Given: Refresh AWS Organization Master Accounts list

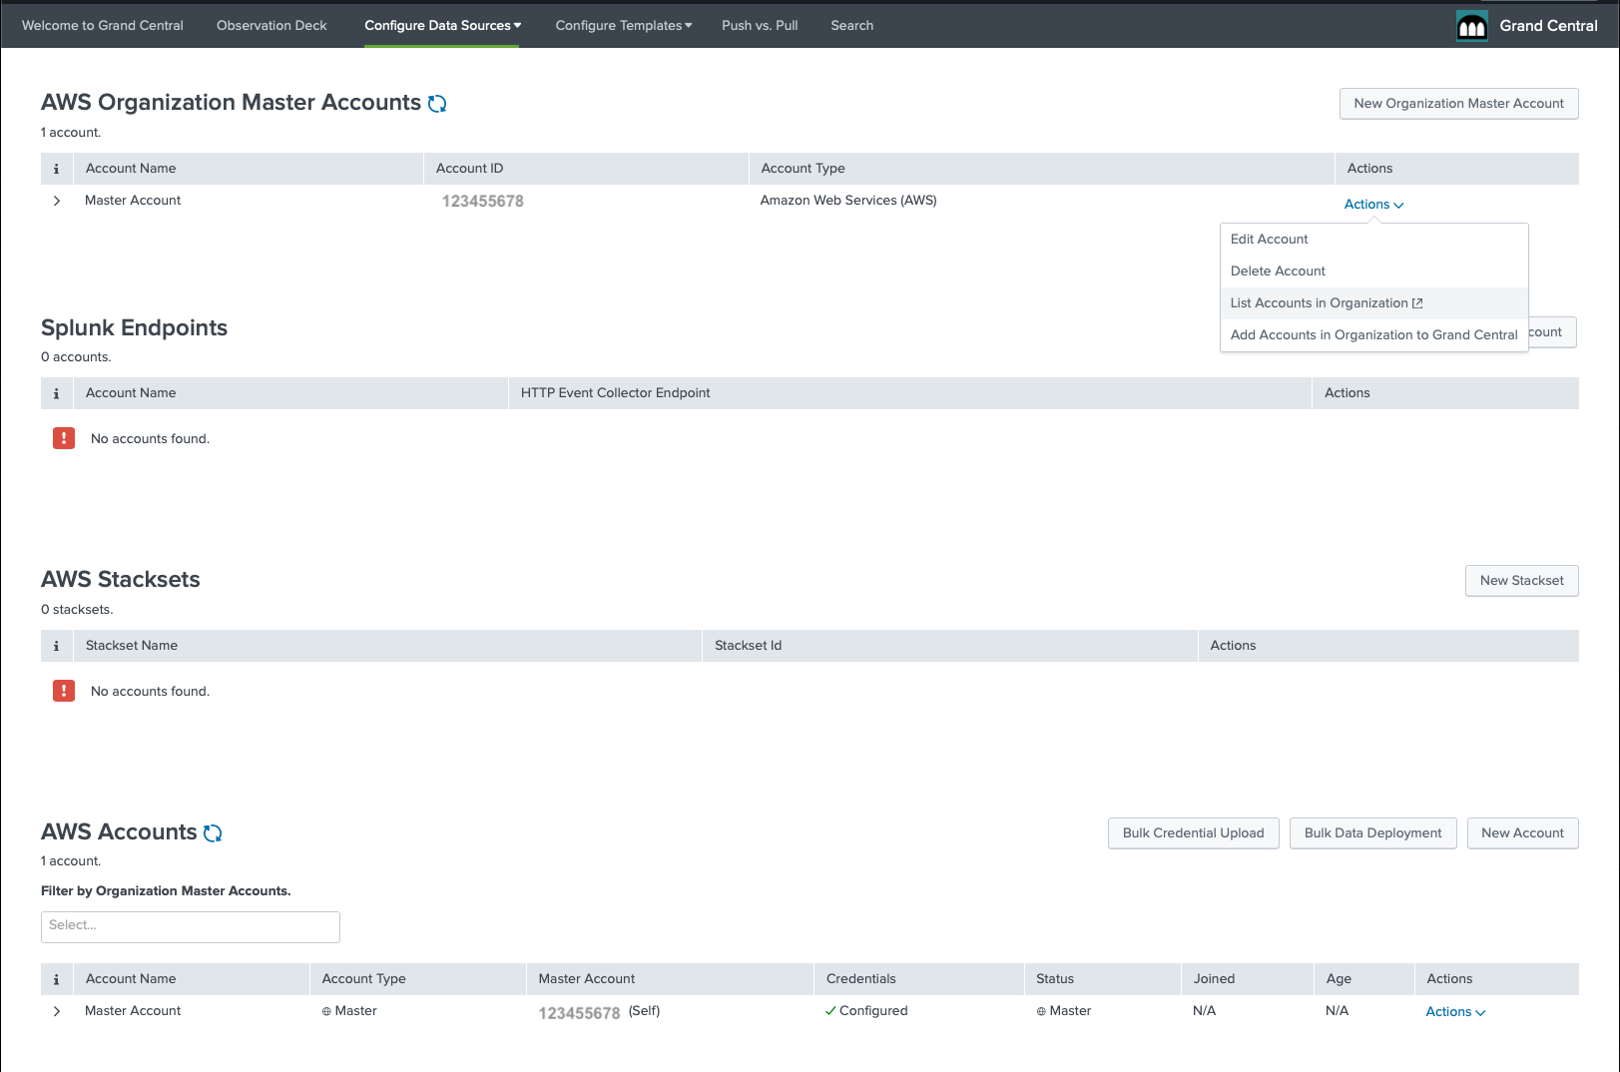Looking at the screenshot, I should click(437, 104).
